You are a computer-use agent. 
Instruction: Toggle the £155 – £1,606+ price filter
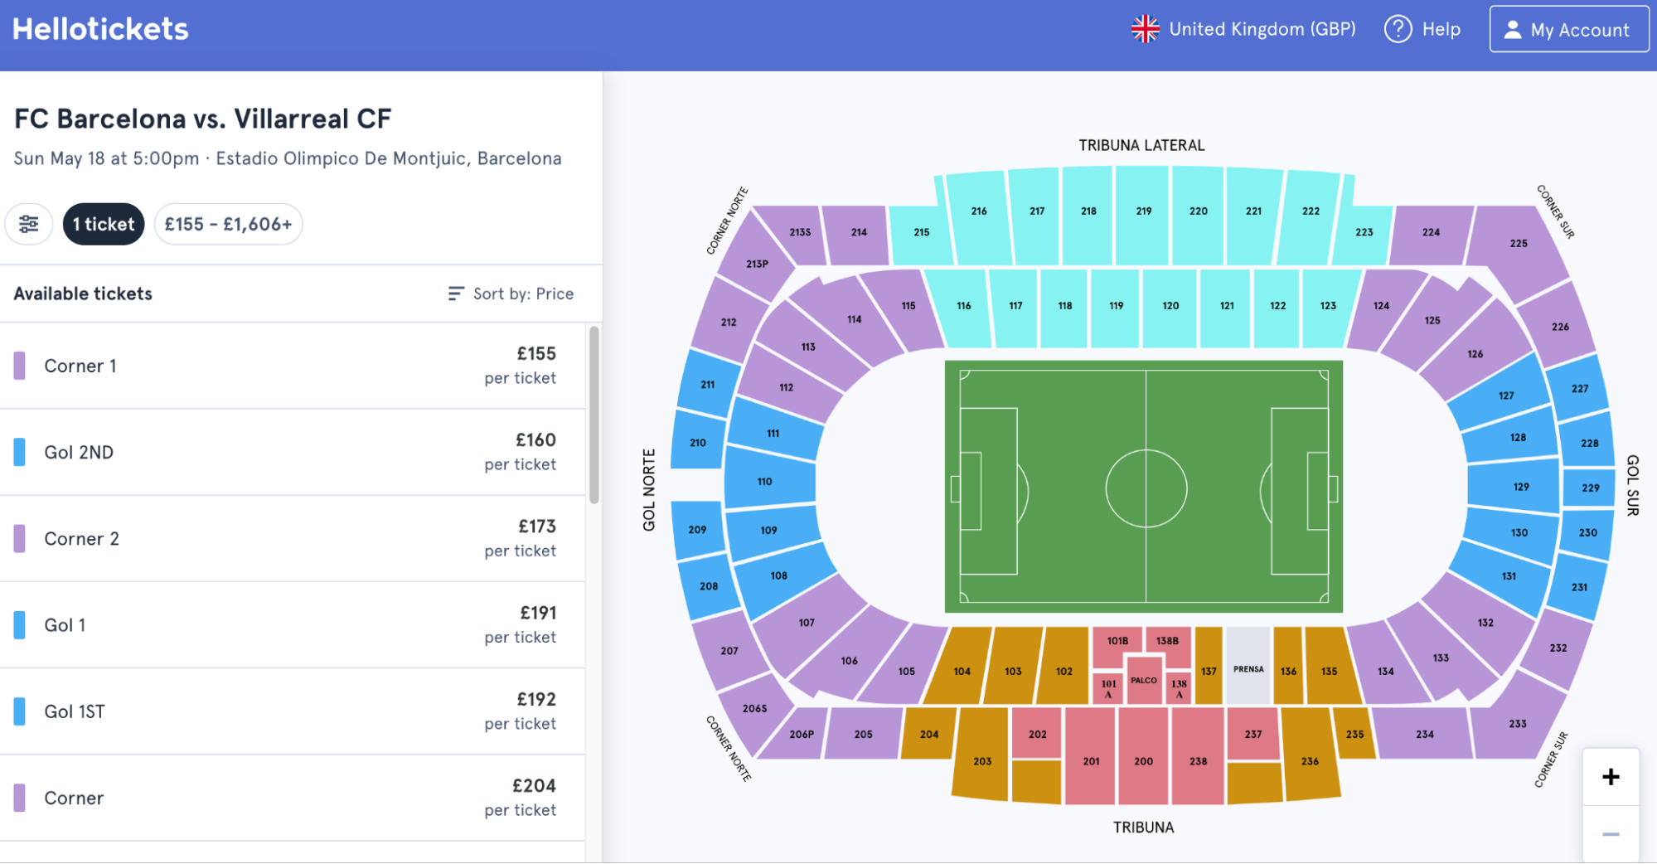point(228,224)
